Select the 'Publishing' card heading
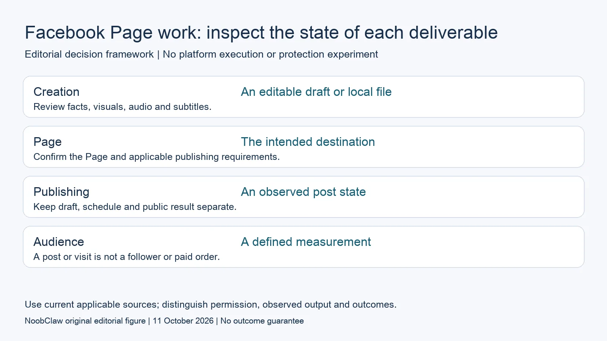Screen dimensions: 607x341 pos(61,192)
